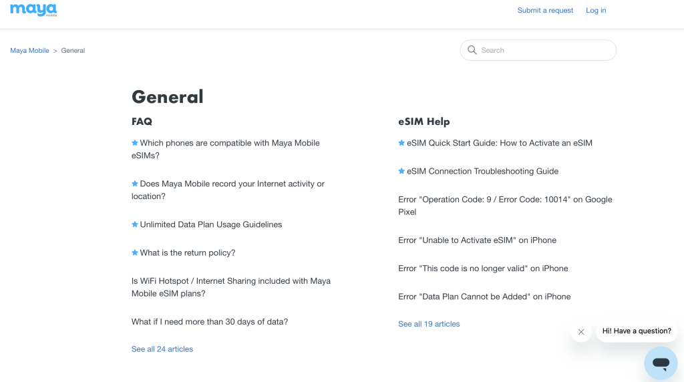Click the Maya Mobile logo

coord(33,9)
